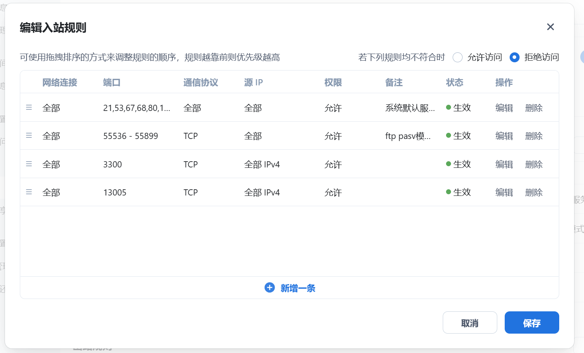
Task: Click the 操作 column header
Action: point(504,82)
